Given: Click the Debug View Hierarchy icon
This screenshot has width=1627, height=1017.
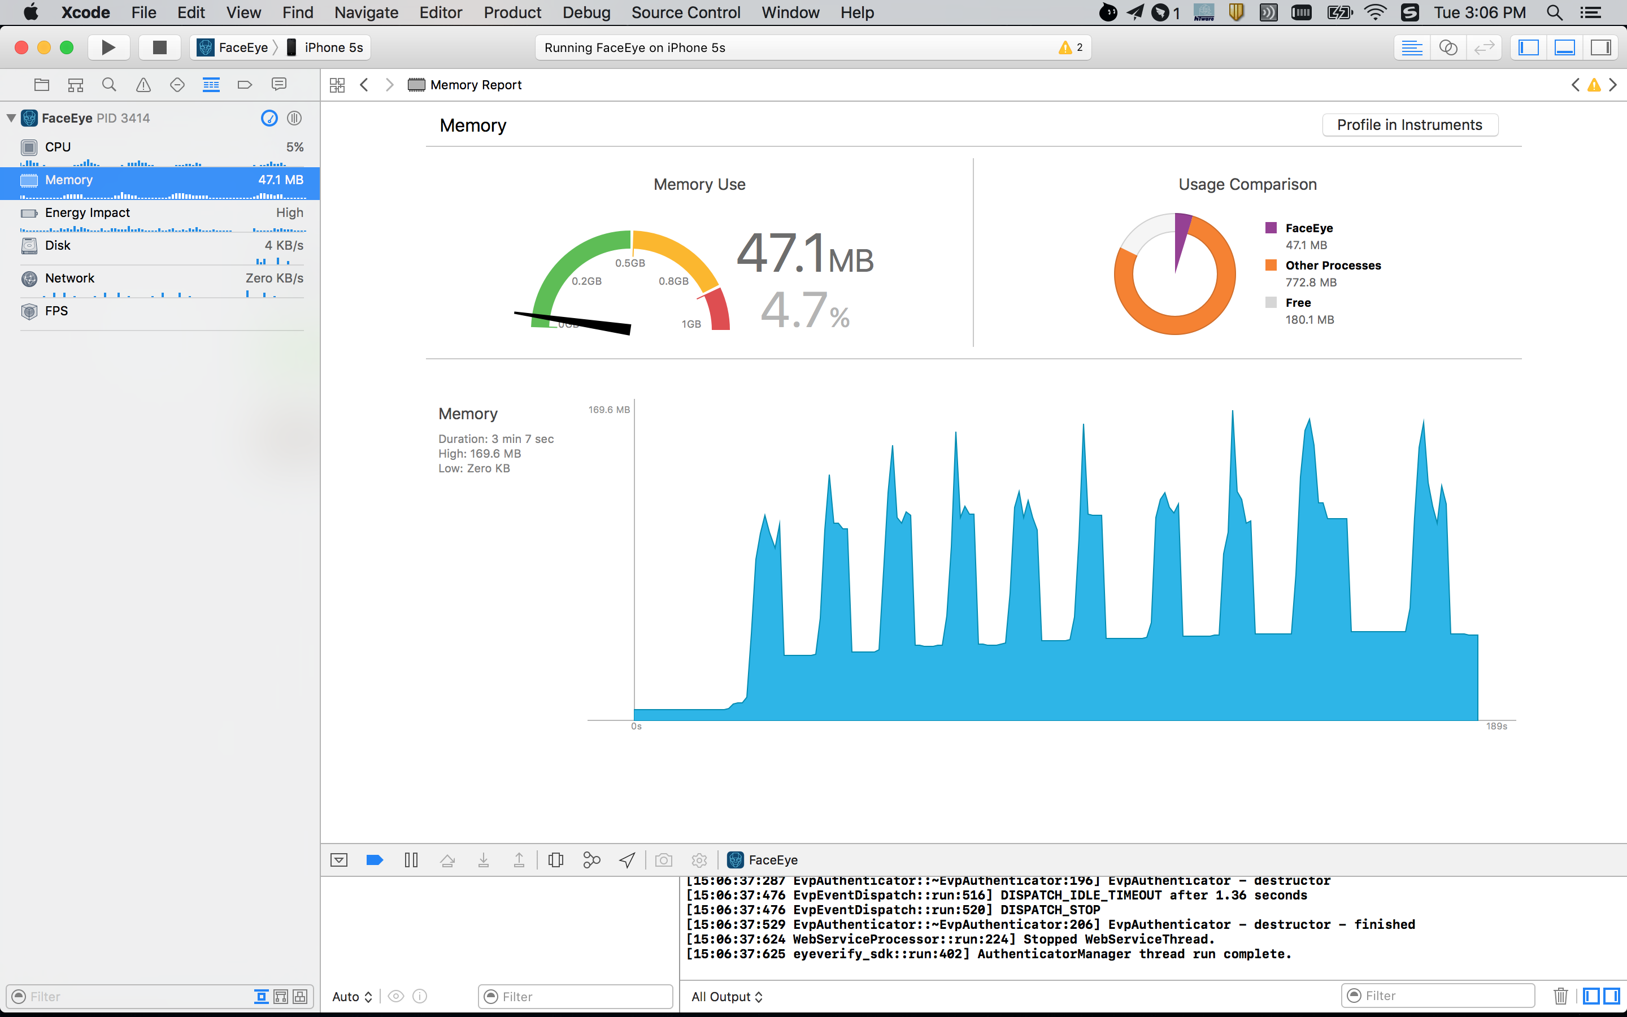Looking at the screenshot, I should click(x=555, y=859).
